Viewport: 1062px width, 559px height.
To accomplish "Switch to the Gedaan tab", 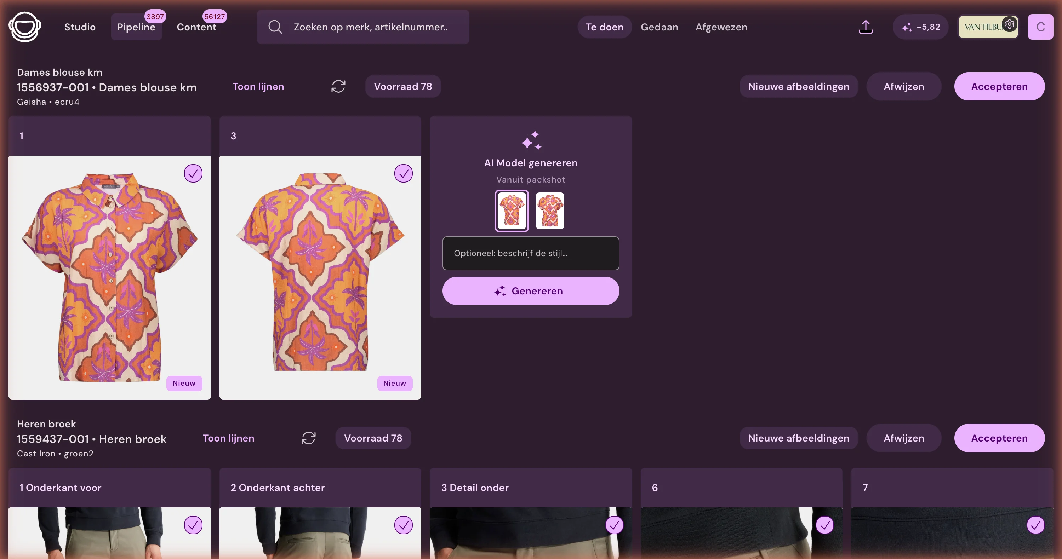I will 659,27.
